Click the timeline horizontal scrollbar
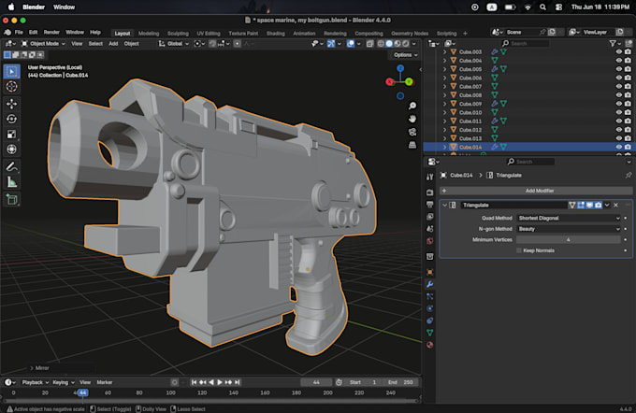 (x=210, y=401)
